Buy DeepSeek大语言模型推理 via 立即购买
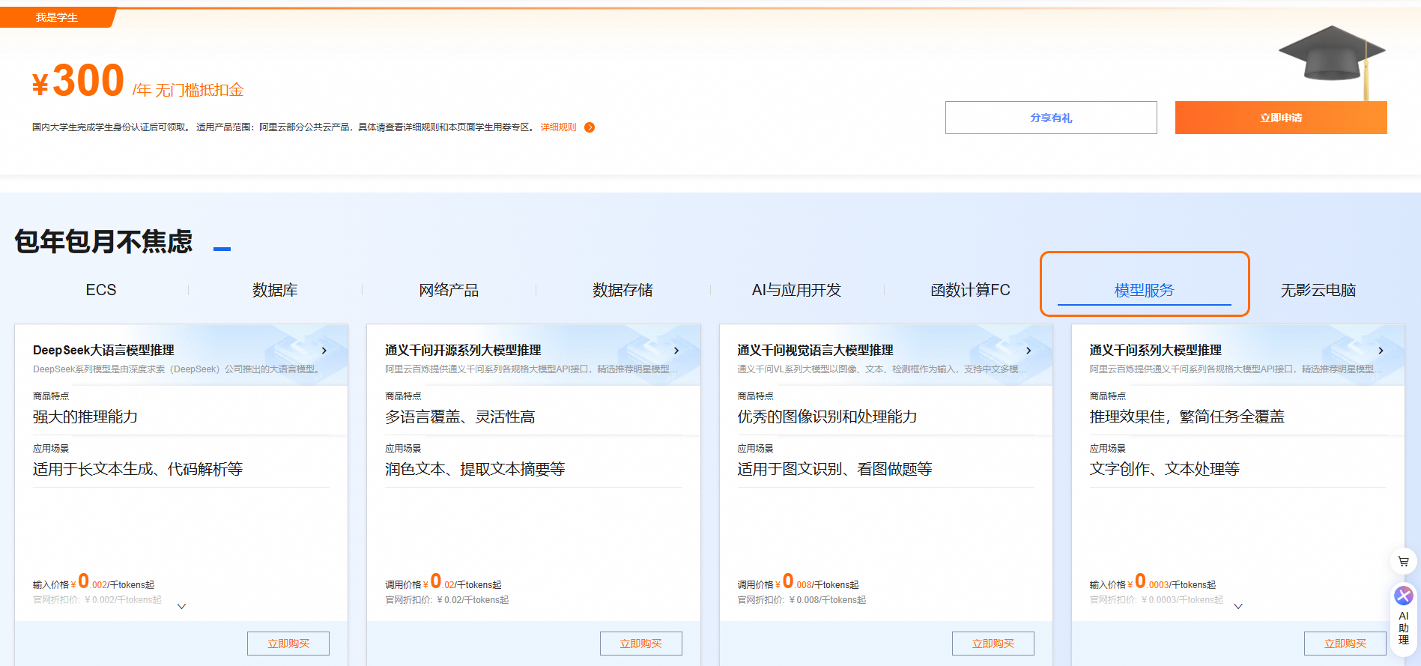Screen dimensions: 1421x666 click(288, 644)
